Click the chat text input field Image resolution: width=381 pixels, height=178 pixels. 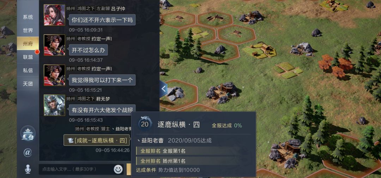[x=77, y=169]
